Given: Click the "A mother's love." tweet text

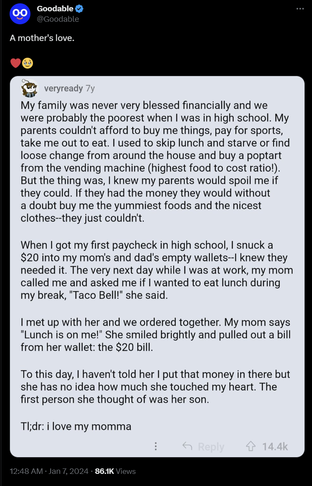Looking at the screenshot, I should pos(42,38).
